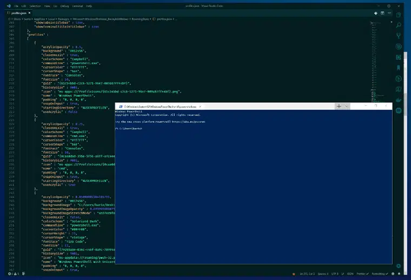
Task: Click the orange dot indicator in the status bar
Action: point(294,274)
